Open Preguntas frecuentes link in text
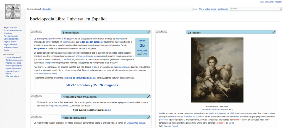The image size is (283, 128). (58, 106)
